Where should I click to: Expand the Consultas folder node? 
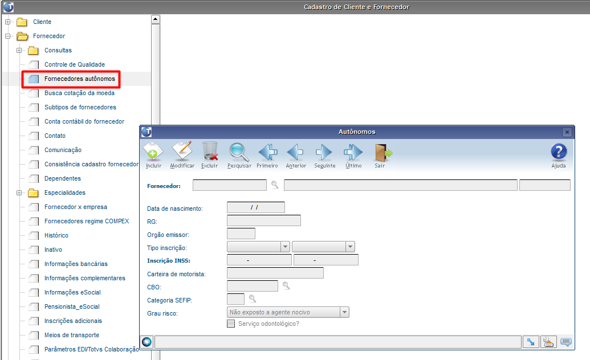pos(19,50)
